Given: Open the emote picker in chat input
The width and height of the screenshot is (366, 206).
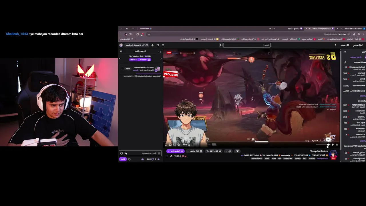Looking at the screenshot, I should [x=122, y=153].
